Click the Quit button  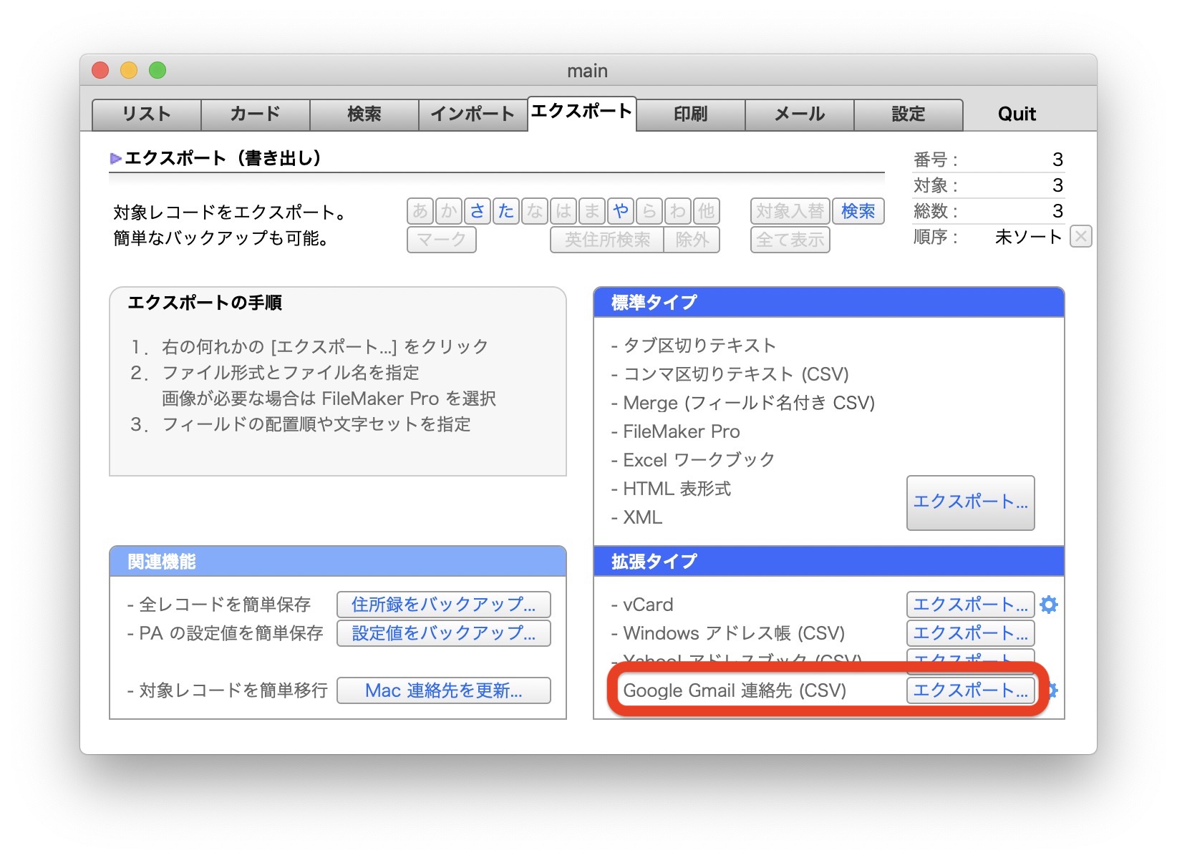click(1017, 114)
